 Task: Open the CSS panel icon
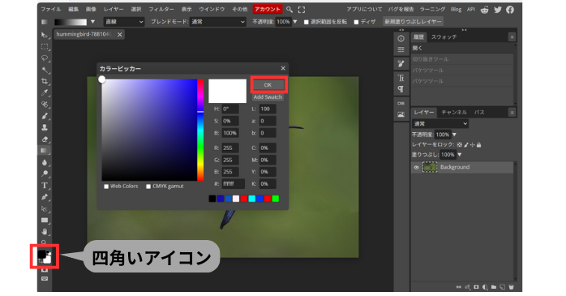(401, 103)
